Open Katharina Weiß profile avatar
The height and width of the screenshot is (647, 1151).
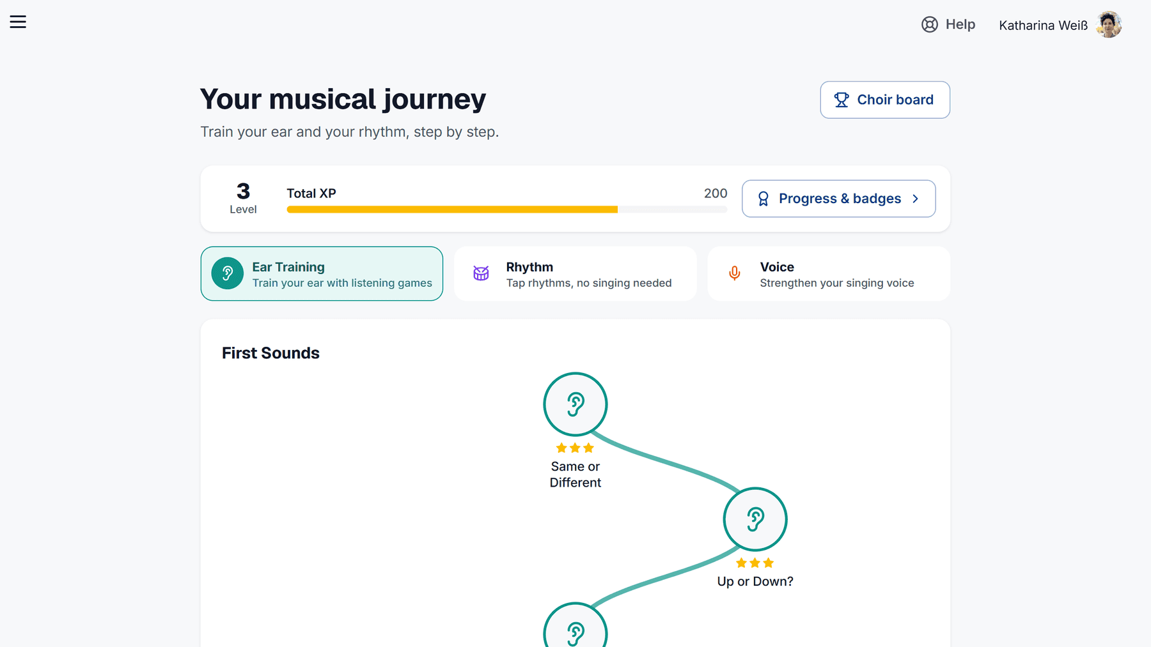pyautogui.click(x=1109, y=24)
